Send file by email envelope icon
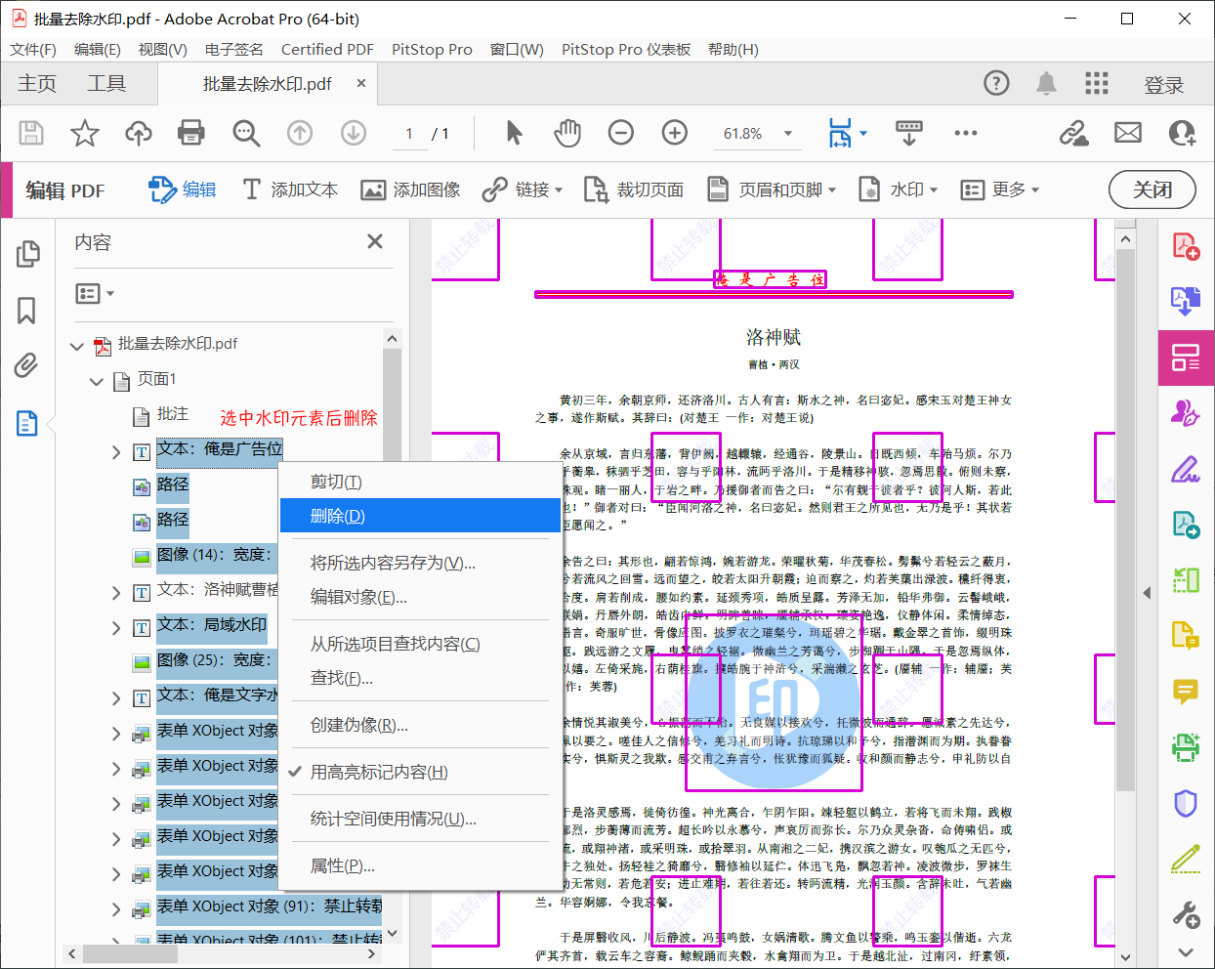This screenshot has width=1215, height=969. 1128,133
